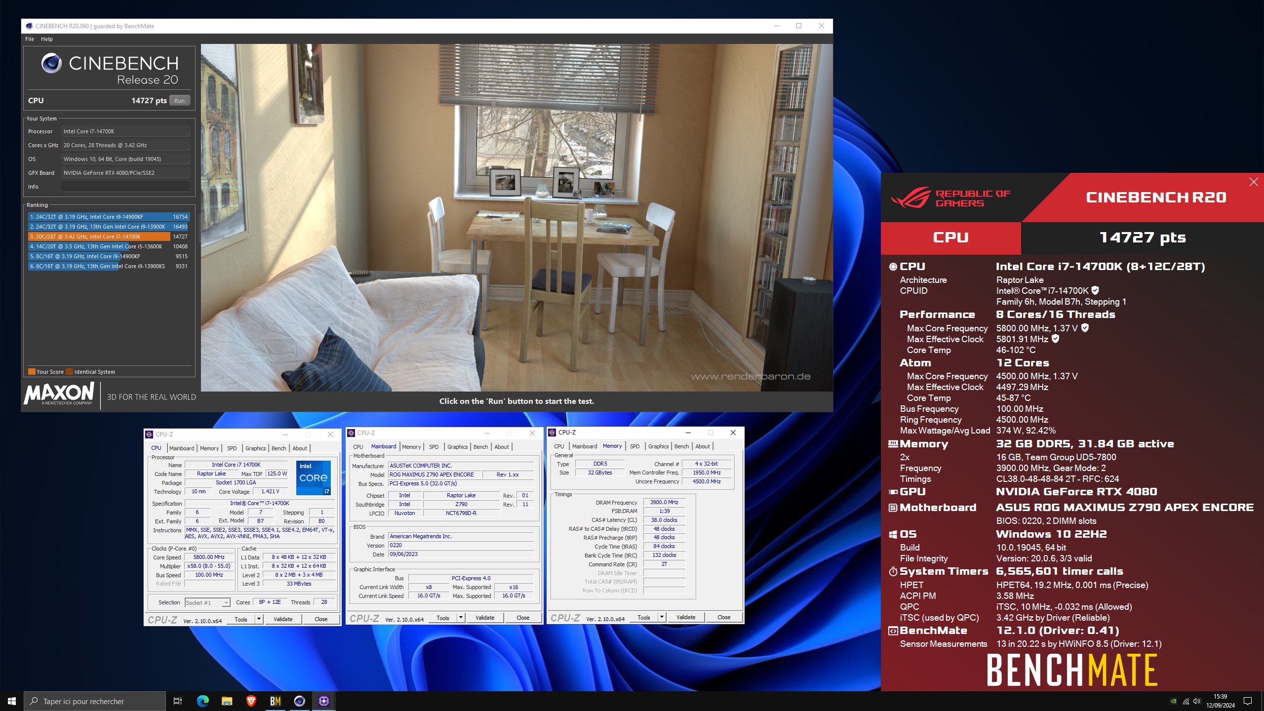Open the notification center icon
Viewport: 1264px width, 711px height.
point(1248,701)
